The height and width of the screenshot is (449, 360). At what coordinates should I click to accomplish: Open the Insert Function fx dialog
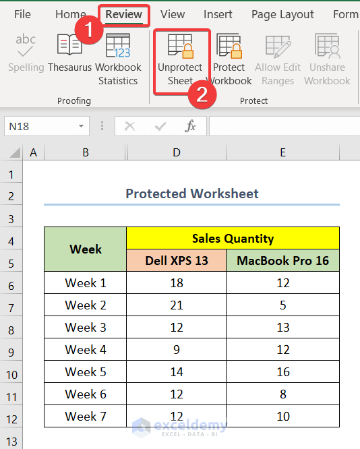pos(190,126)
